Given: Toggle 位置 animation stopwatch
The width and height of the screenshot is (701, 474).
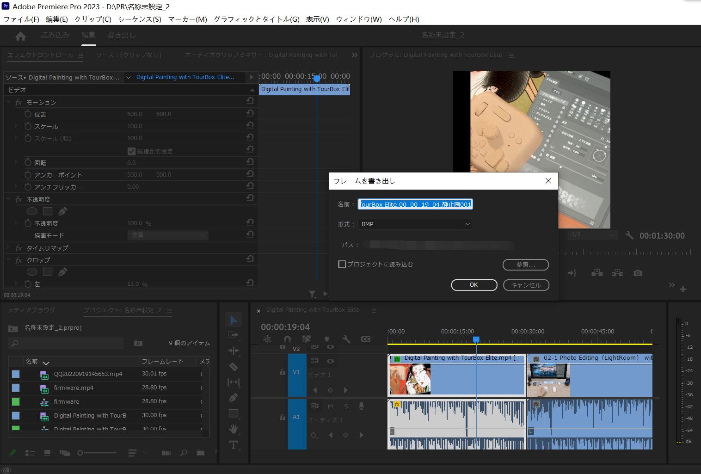Looking at the screenshot, I should pos(28,114).
